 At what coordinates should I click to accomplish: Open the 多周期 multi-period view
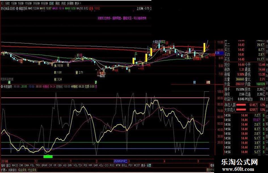[70, 3]
